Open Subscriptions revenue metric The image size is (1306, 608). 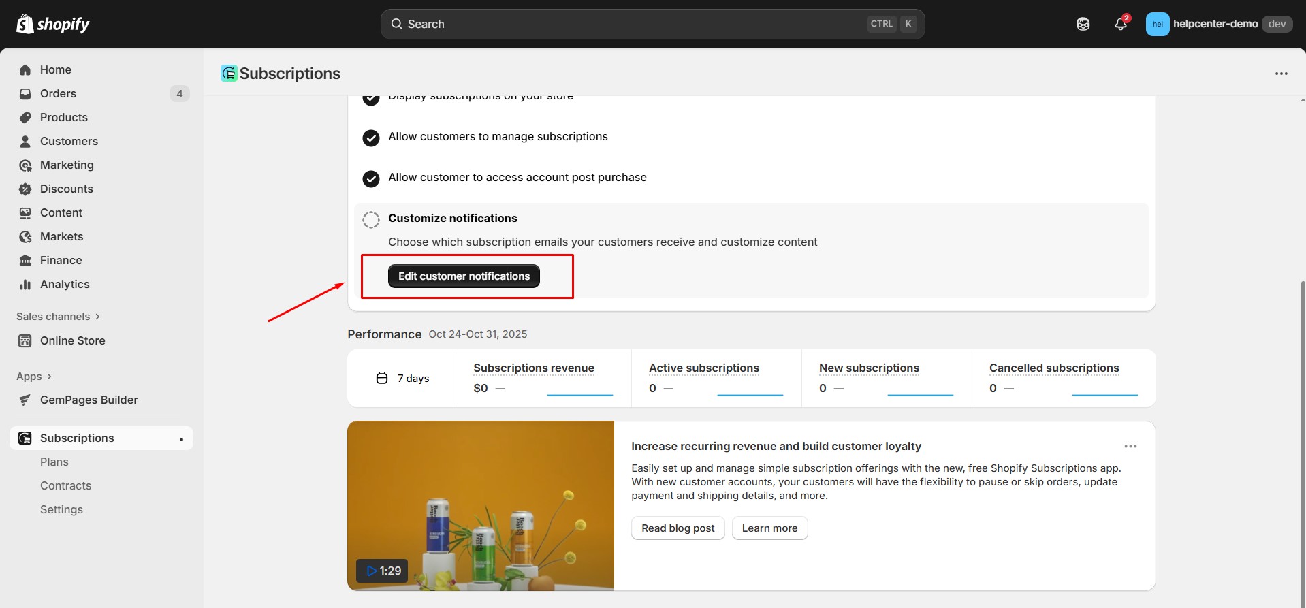click(x=534, y=368)
